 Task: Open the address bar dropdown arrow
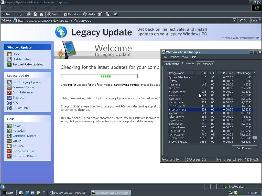[x=235, y=20]
